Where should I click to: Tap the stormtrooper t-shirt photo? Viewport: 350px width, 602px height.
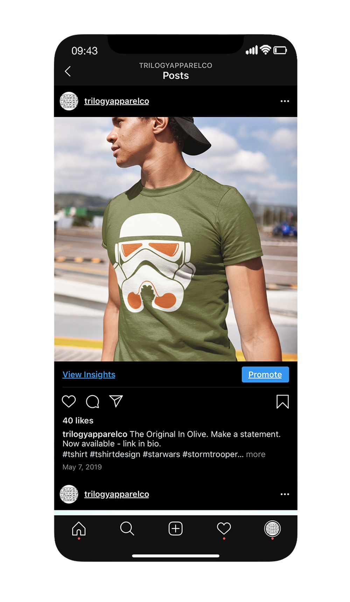tap(176, 239)
